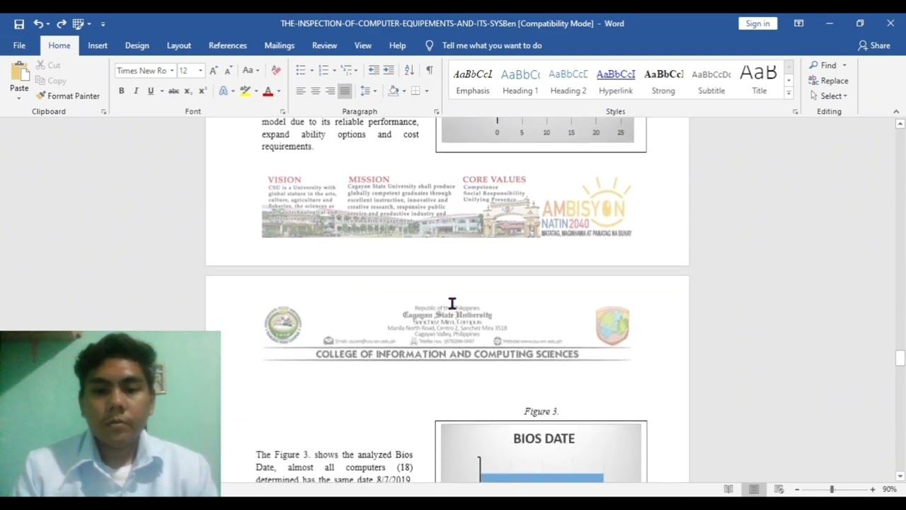
Task: Expand the Styles gallery with More arrow
Action: tap(789, 93)
